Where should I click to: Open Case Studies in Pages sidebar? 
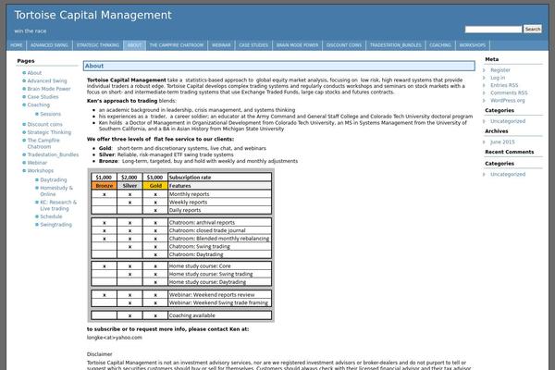43,96
